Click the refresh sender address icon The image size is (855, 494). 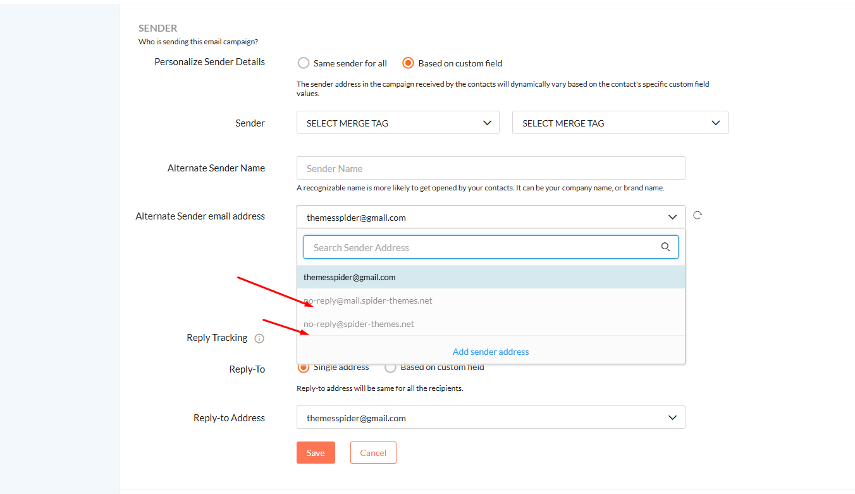click(x=698, y=215)
